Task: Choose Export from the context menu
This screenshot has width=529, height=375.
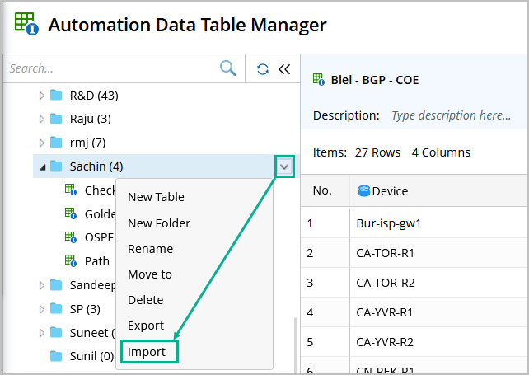Action: [x=146, y=326]
